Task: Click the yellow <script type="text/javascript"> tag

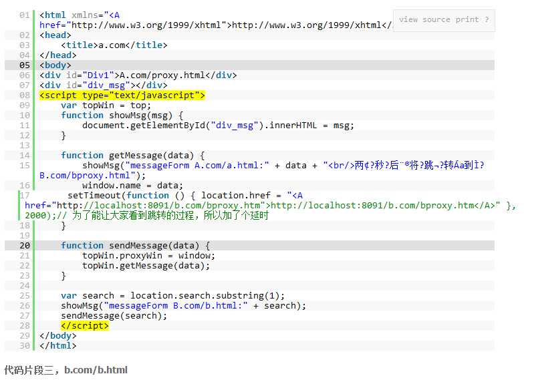Action: [x=122, y=95]
